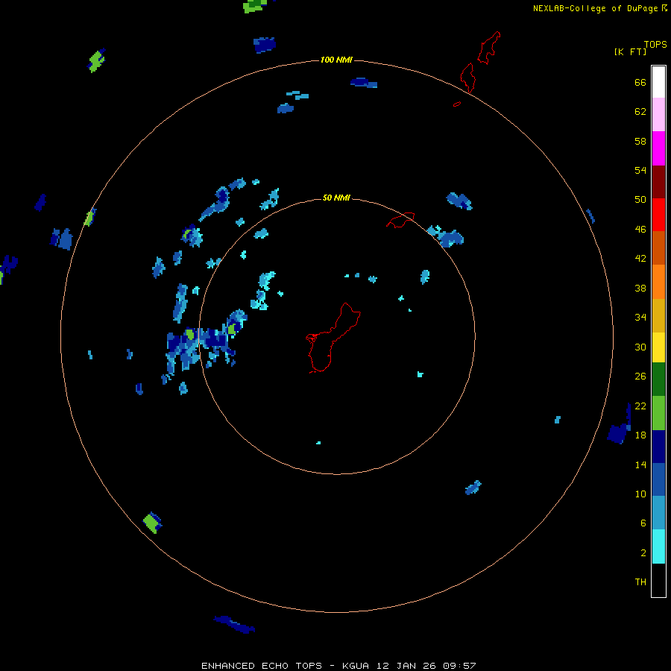Click the bright red legend swatch
This screenshot has width=671, height=671.
coord(658,215)
